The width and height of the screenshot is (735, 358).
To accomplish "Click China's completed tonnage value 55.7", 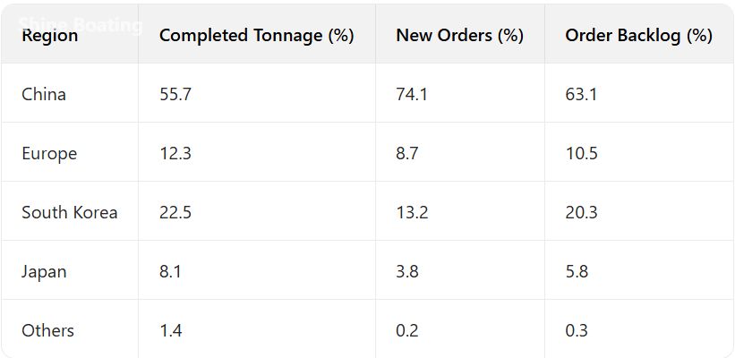I will 175,94.
